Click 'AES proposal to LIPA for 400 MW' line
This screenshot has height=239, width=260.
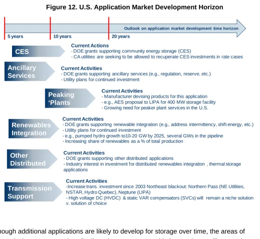[x=158, y=102]
